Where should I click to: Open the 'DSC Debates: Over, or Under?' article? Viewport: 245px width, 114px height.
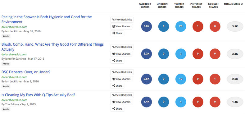26,72
